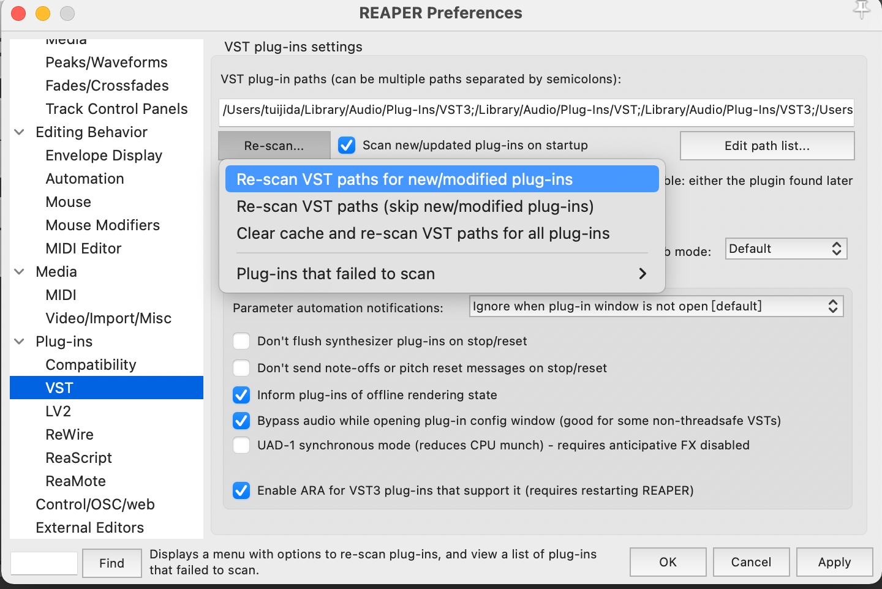Choose Clear cache and re-scan VST paths
882x589 pixels.
coord(423,233)
